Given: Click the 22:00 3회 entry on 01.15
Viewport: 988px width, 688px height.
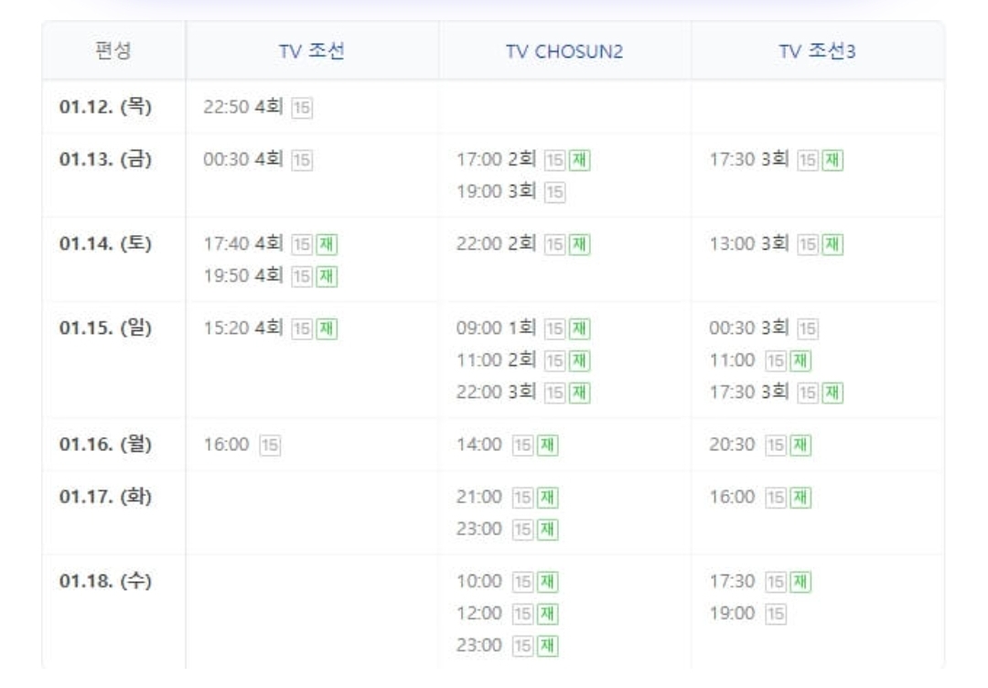Looking at the screenshot, I should tap(496, 392).
